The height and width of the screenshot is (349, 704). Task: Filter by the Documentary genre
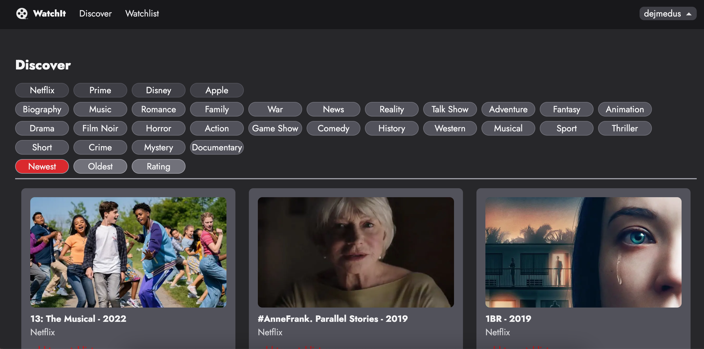217,147
